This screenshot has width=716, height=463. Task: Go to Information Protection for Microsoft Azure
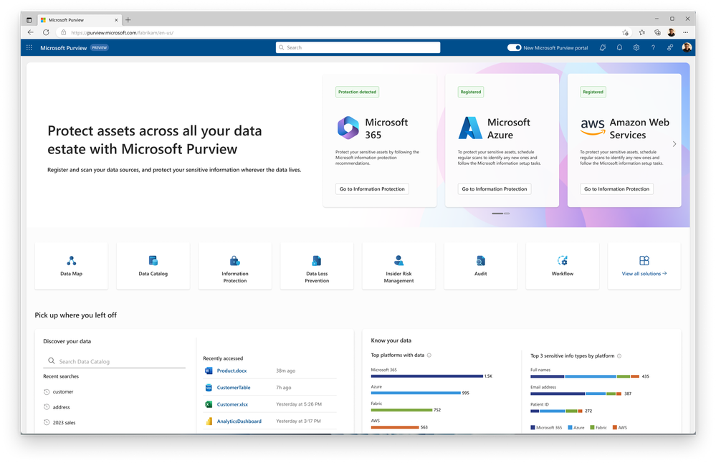495,189
